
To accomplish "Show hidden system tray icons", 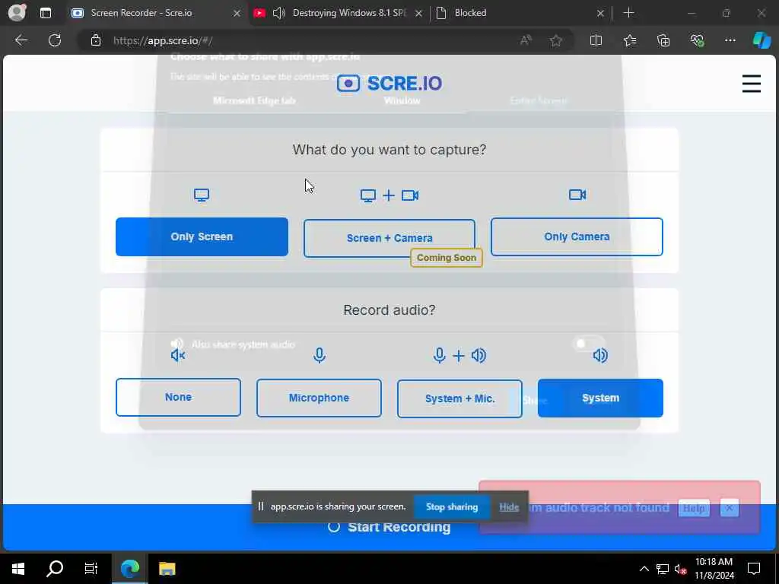I will (644, 569).
